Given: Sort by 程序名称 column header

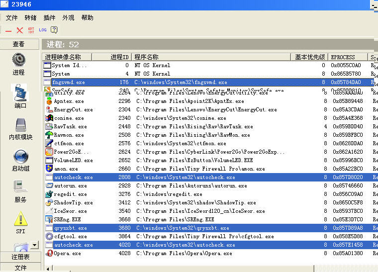Looking at the screenshot, I should pyautogui.click(x=211, y=57).
